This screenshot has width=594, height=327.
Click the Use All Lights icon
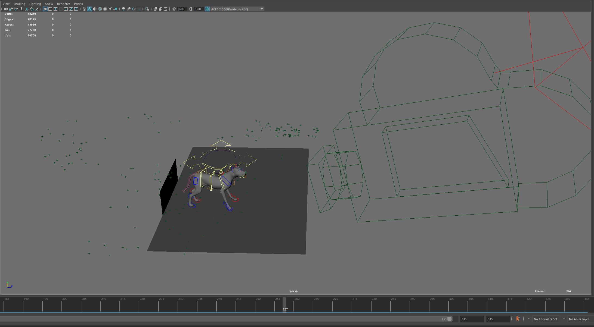110,9
